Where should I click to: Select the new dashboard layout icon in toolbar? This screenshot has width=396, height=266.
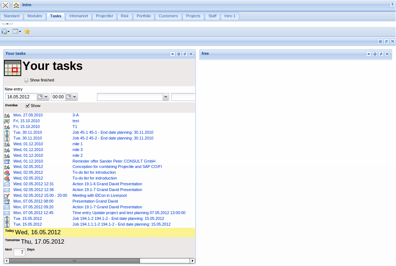pyautogui.click(x=4, y=31)
